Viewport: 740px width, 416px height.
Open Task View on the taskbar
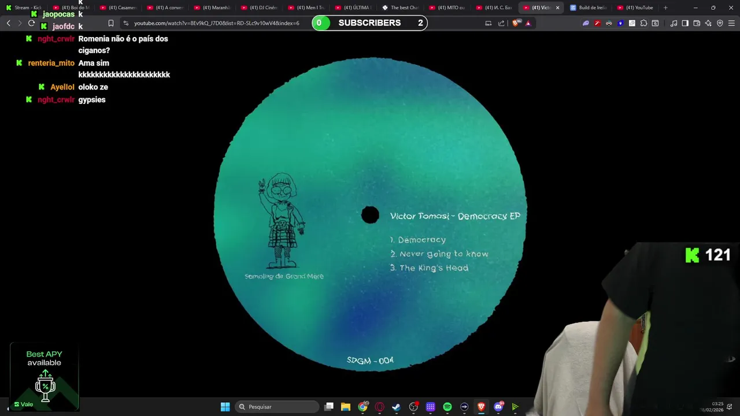[x=329, y=407]
